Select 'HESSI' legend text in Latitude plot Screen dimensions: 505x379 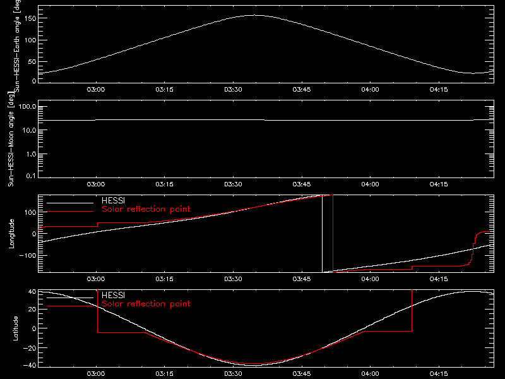point(113,295)
